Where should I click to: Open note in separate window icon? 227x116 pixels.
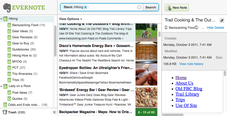(222, 20)
